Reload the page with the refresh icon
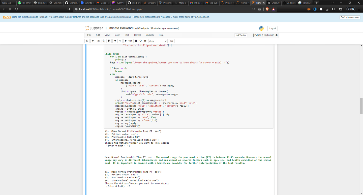 point(17,9)
